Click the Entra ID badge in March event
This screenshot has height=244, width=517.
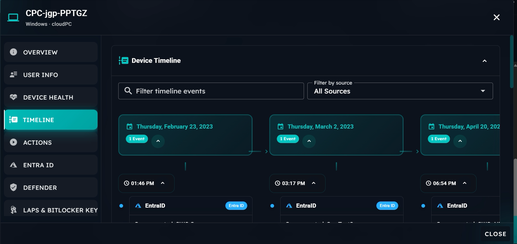click(x=387, y=206)
